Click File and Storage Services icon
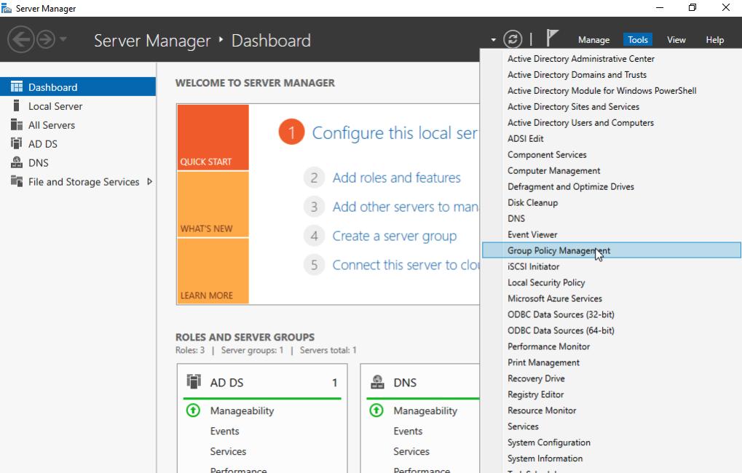 pyautogui.click(x=17, y=181)
